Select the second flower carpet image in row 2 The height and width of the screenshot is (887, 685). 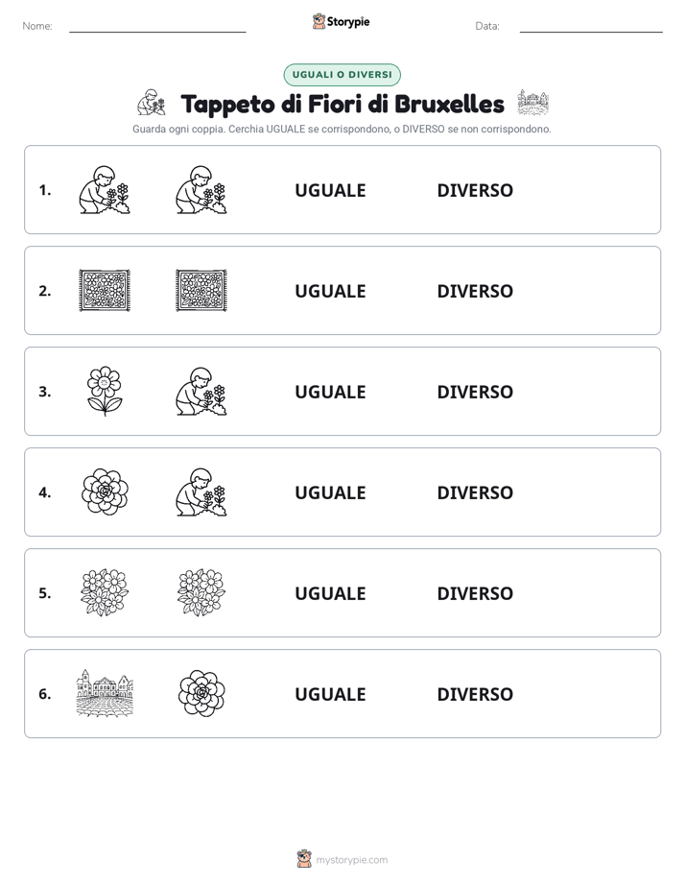pyautogui.click(x=201, y=291)
